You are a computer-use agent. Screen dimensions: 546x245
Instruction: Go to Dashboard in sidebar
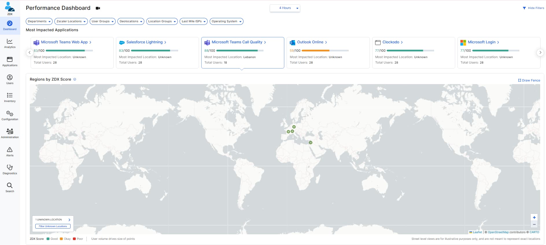[x=10, y=25]
